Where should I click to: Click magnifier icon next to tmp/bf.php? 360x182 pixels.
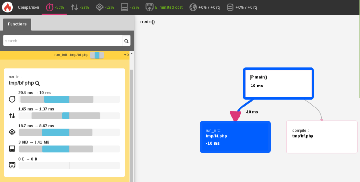tap(37, 83)
